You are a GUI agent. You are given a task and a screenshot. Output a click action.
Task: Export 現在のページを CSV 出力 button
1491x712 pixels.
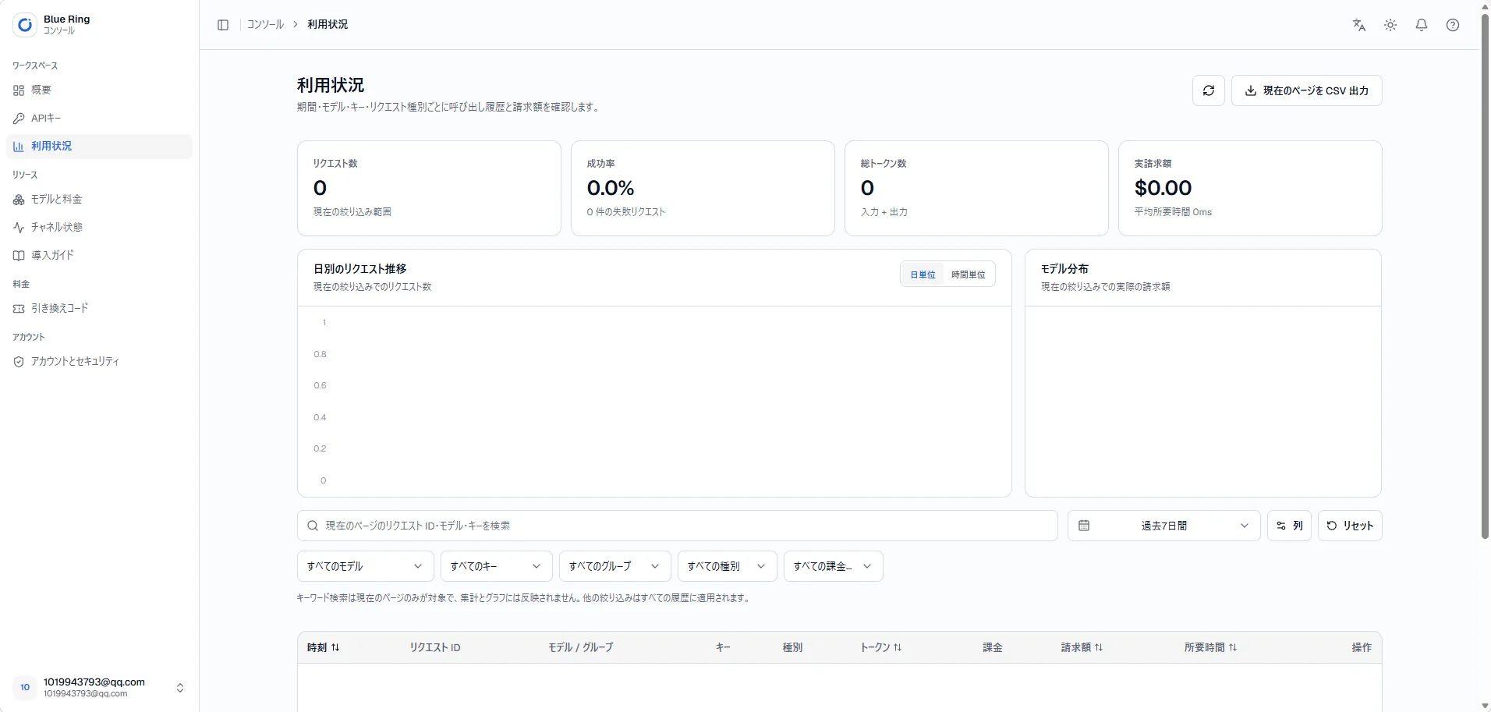[x=1306, y=90]
